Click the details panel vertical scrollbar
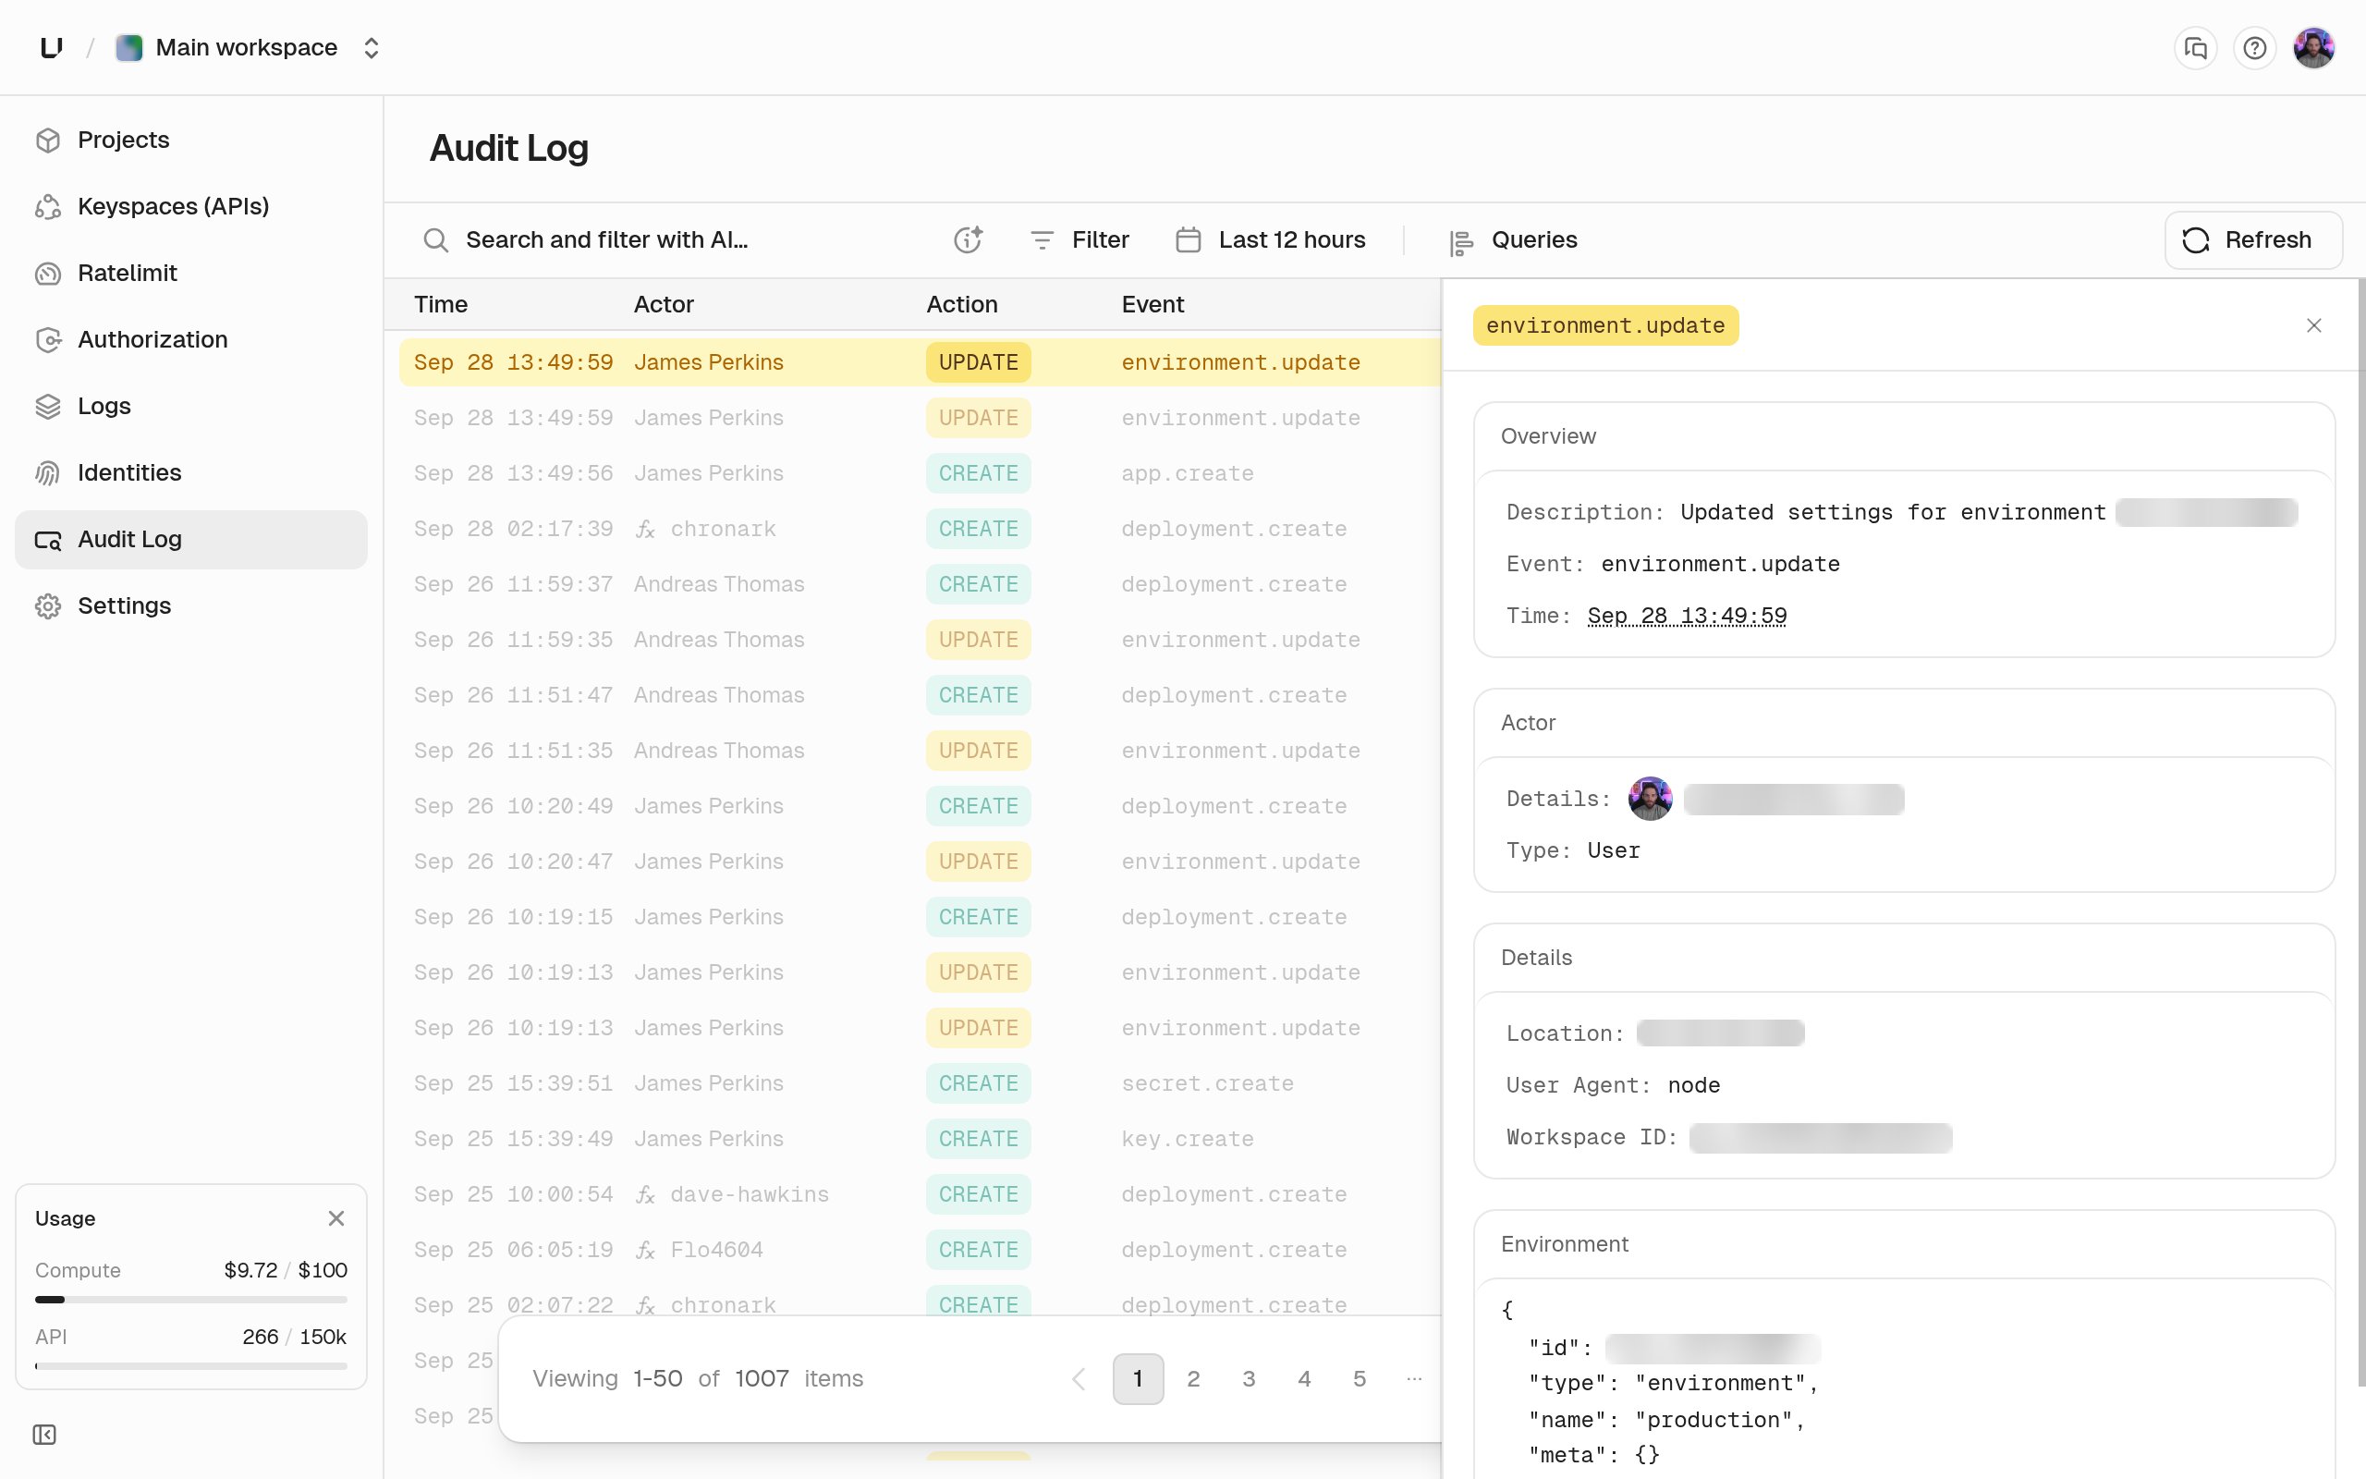Screen dimensions: 2366x1479 (x=2360, y=831)
